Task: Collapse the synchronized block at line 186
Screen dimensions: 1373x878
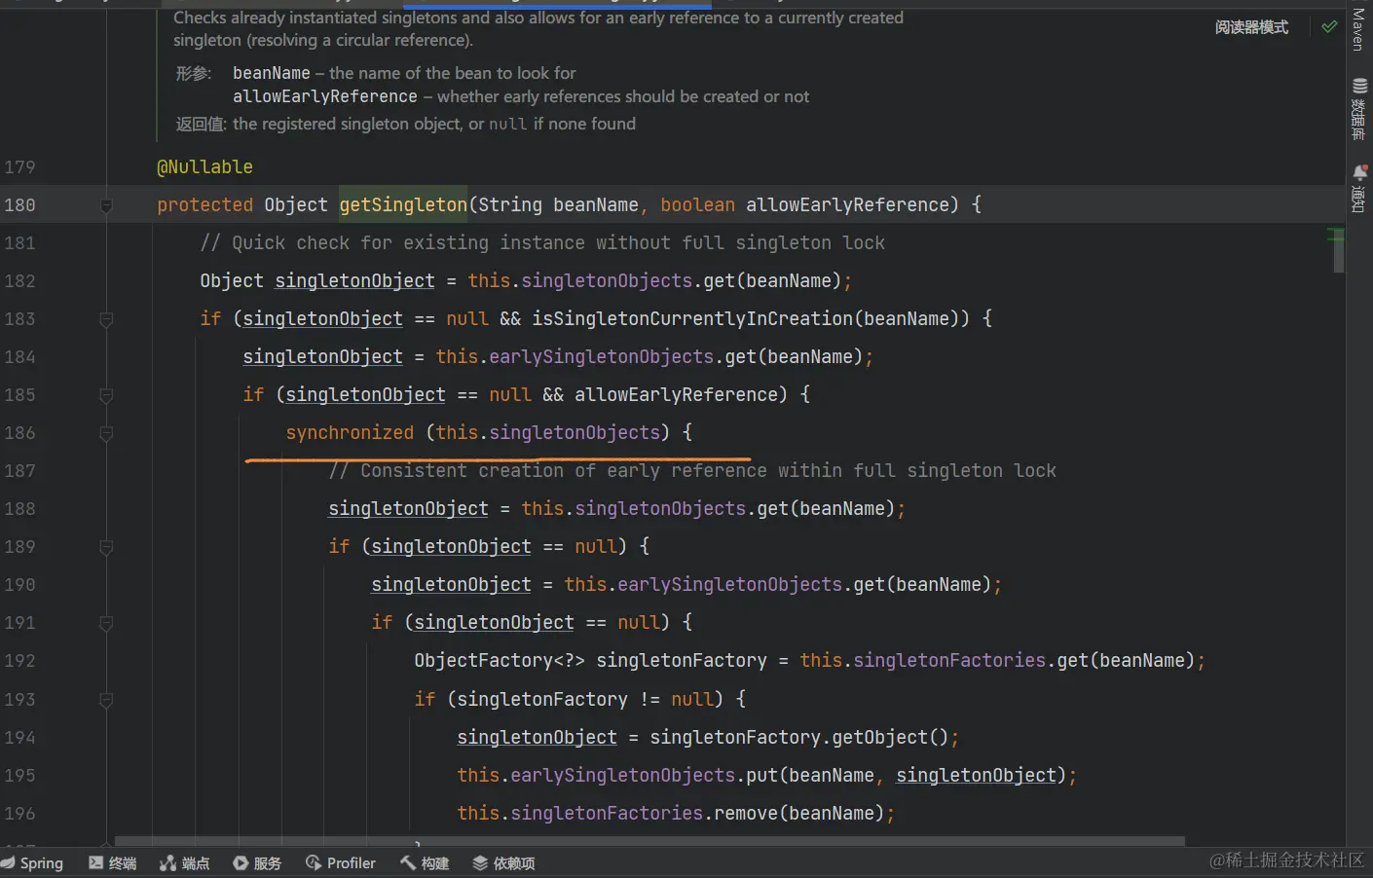Action: pos(106,433)
